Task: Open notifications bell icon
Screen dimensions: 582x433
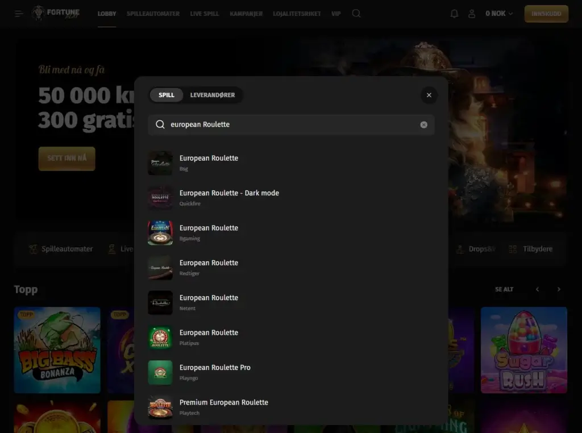Action: 454,14
